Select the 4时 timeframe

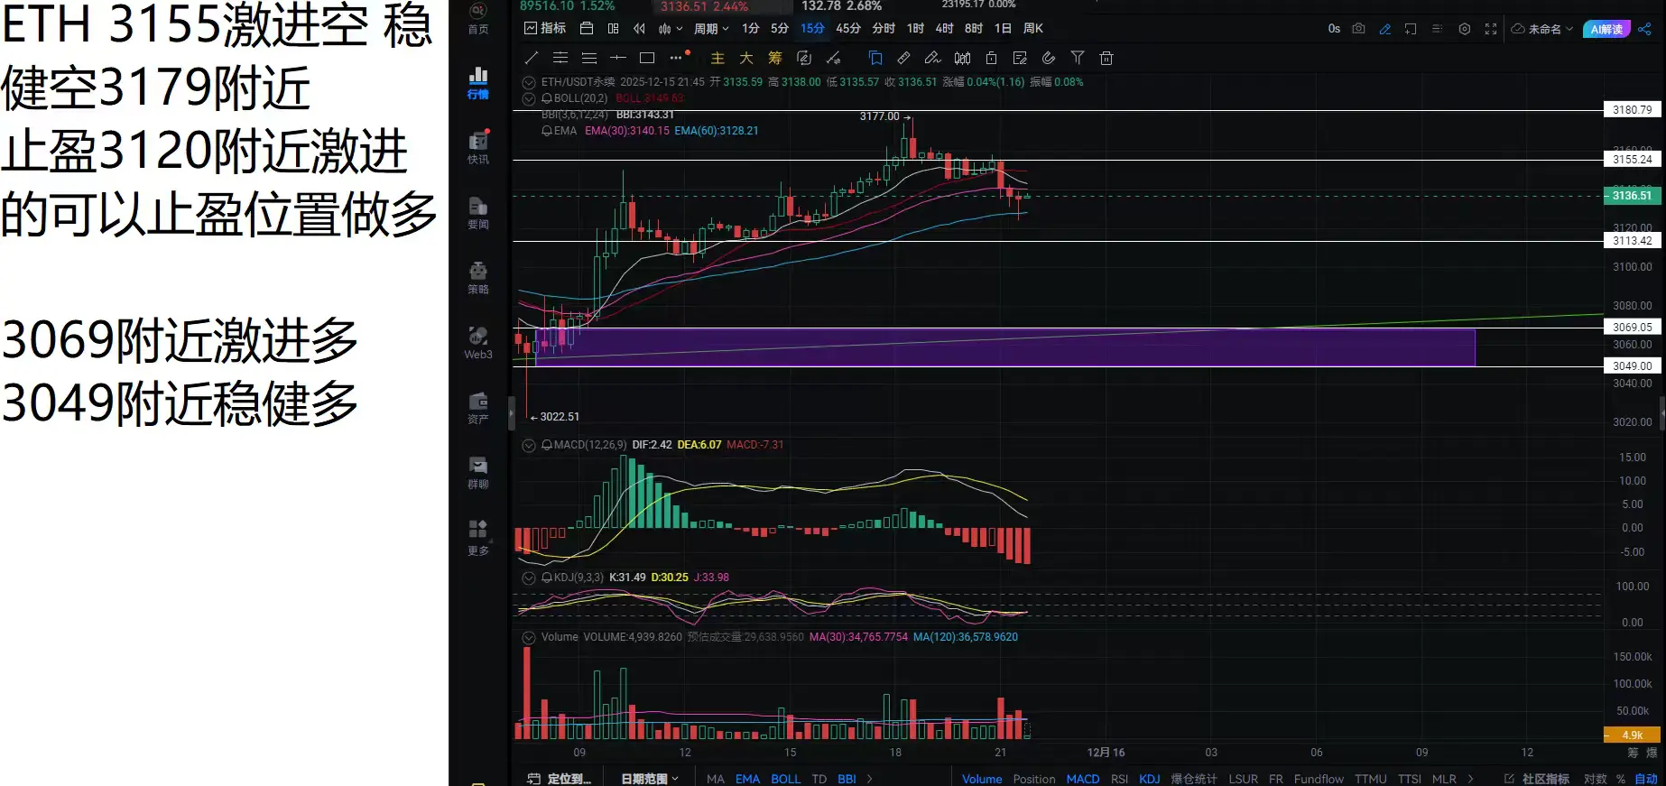coord(944,29)
